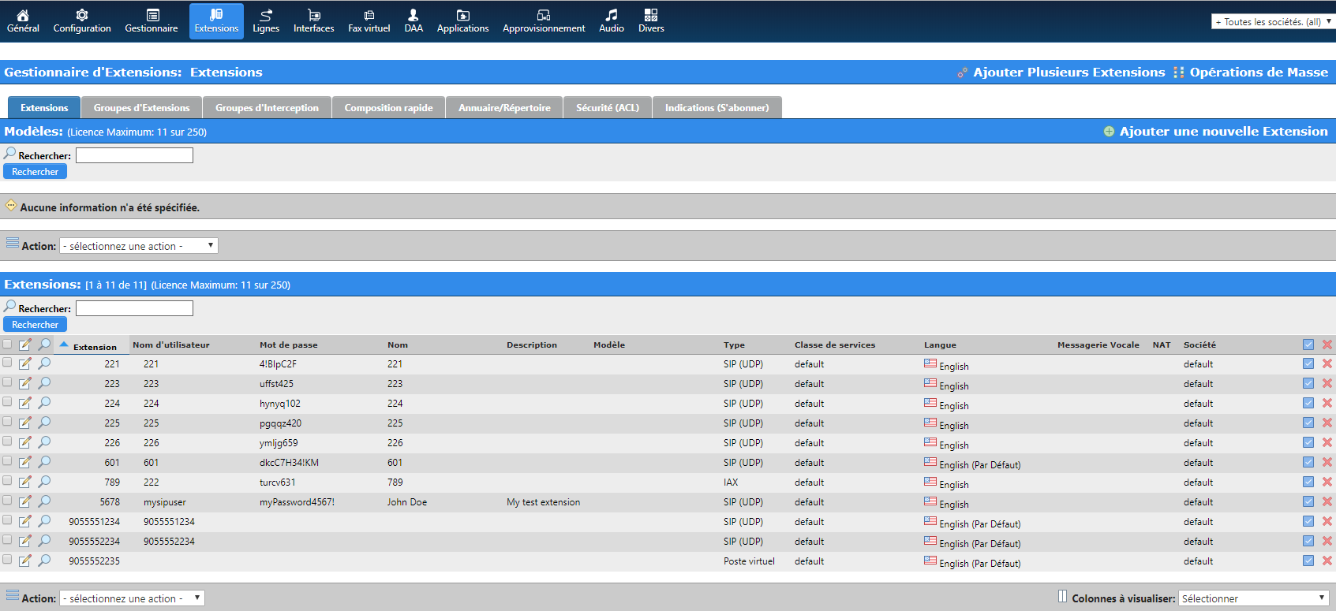
Task: Open the Divers menu
Action: [x=651, y=21]
